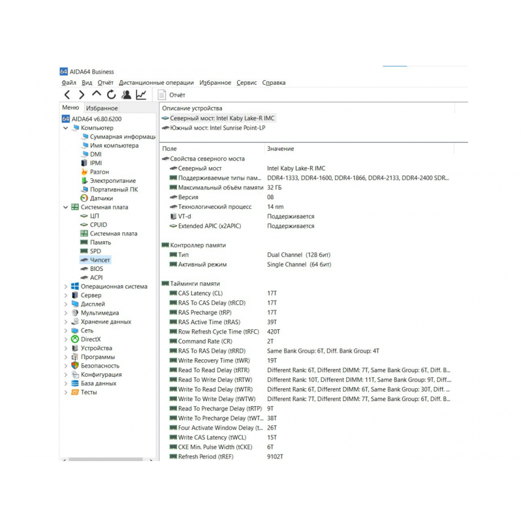Expand the DirectX tree node
This screenshot has height=527, width=527.
[x=65, y=339]
